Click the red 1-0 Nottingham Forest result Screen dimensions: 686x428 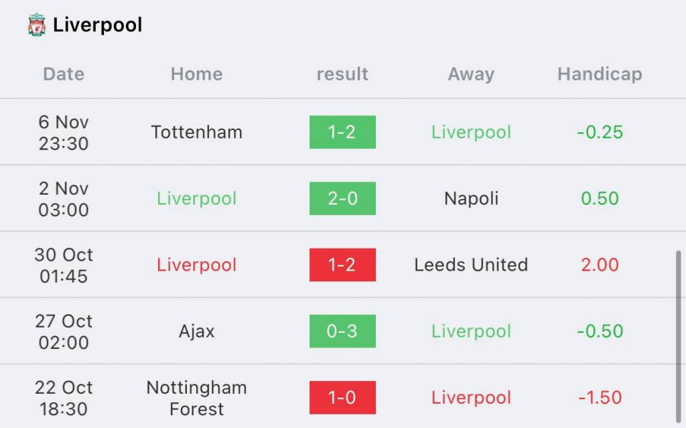342,397
